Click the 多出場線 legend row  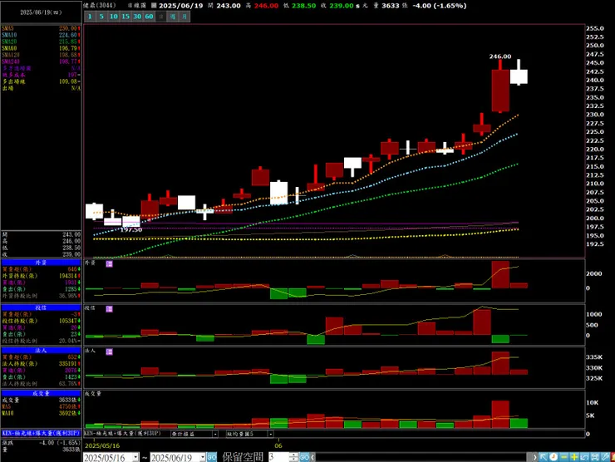click(41, 81)
